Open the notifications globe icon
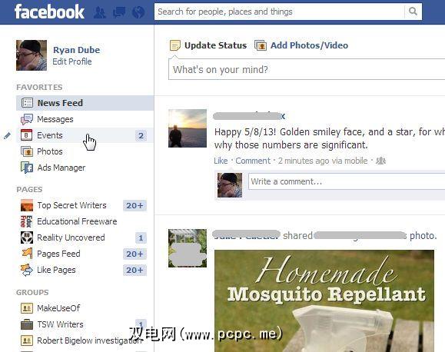 click(138, 12)
